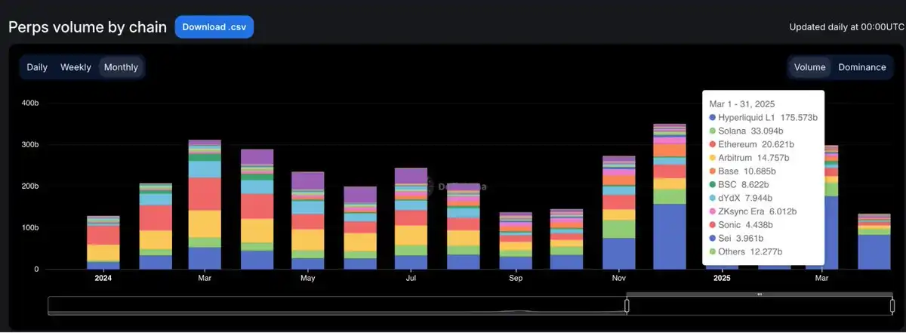Switch chart to Daily interval
Image resolution: width=906 pixels, height=333 pixels.
37,67
